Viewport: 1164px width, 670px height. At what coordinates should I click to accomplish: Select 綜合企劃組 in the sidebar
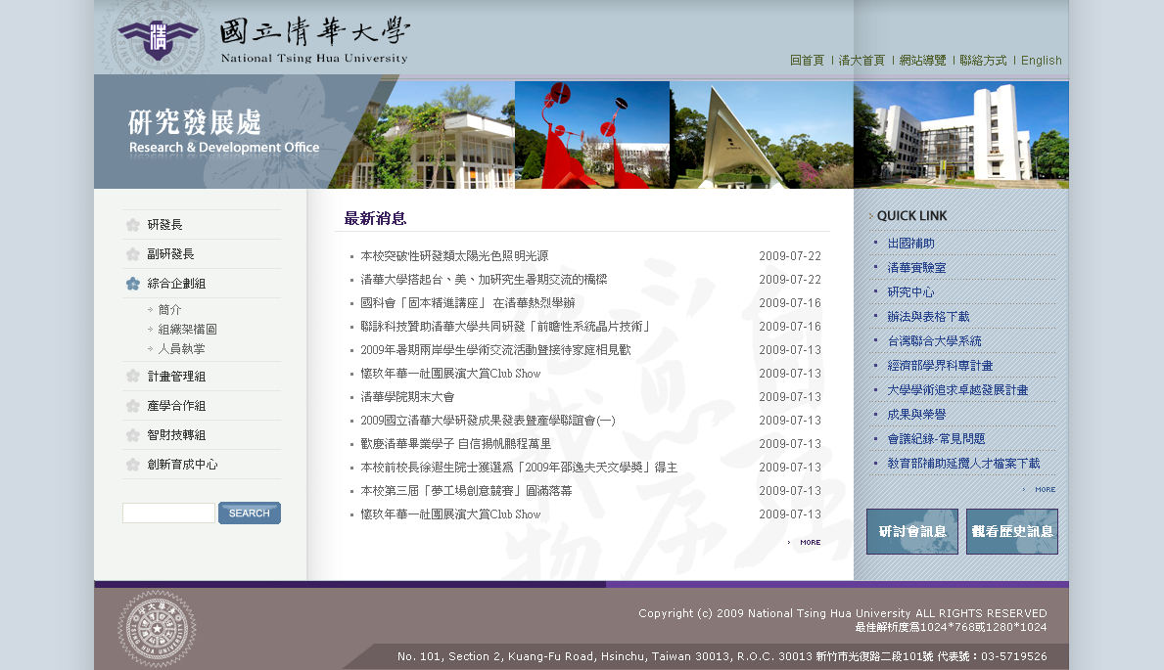(176, 284)
